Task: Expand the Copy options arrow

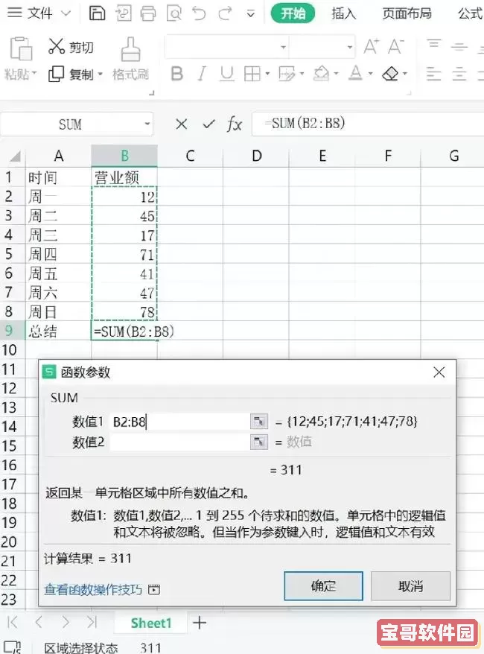Action: [100, 74]
